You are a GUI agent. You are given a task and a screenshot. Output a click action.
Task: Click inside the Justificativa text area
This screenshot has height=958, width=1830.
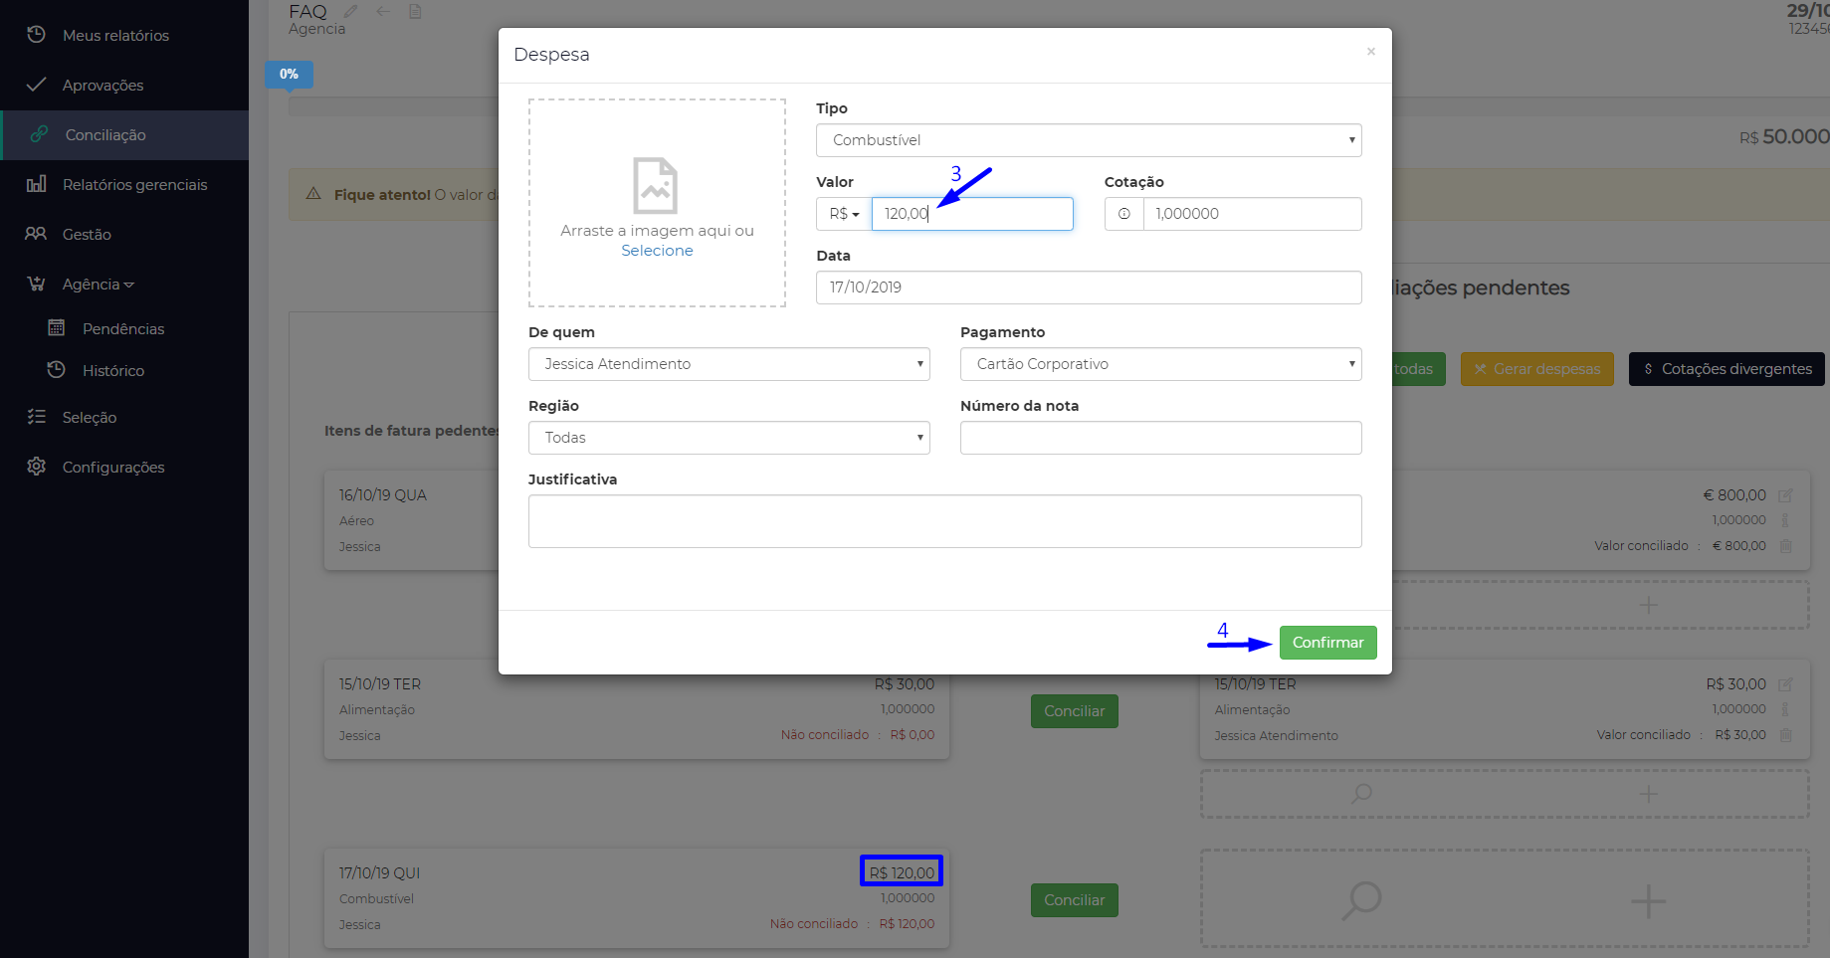coord(944,521)
